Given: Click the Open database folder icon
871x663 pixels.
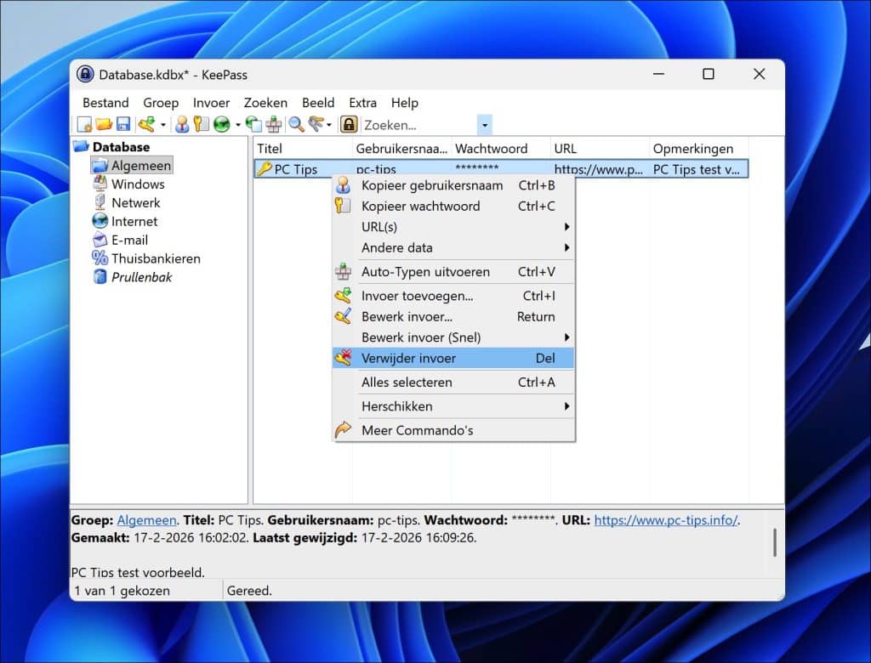Looking at the screenshot, I should [104, 125].
